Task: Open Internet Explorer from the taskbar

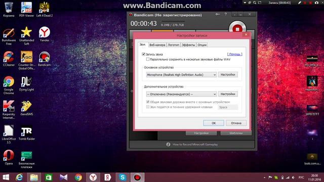Action: point(19,177)
